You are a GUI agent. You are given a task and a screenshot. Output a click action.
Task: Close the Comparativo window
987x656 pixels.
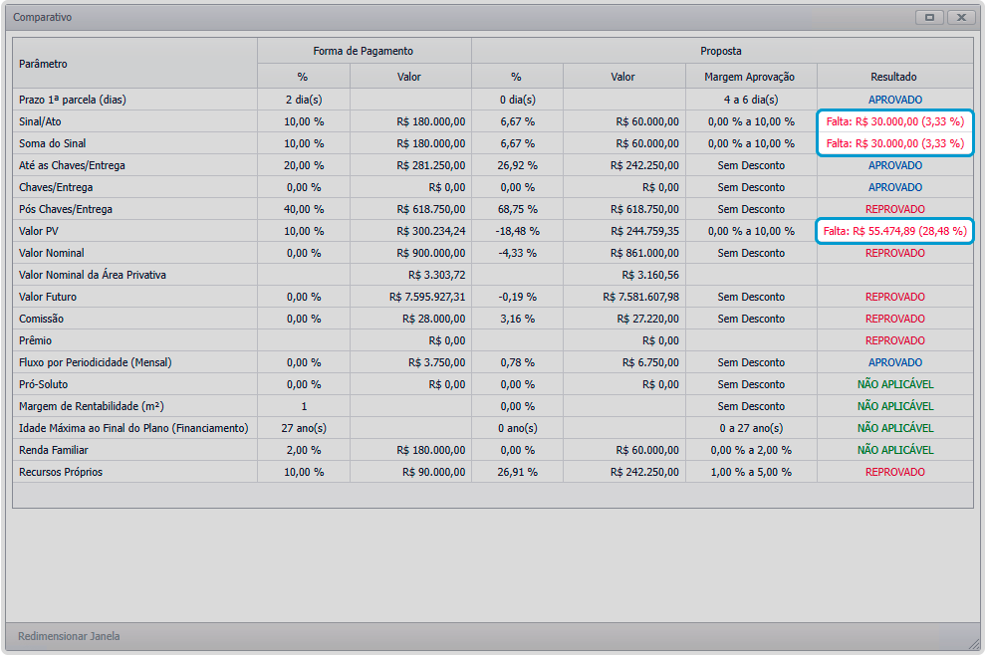point(961,17)
